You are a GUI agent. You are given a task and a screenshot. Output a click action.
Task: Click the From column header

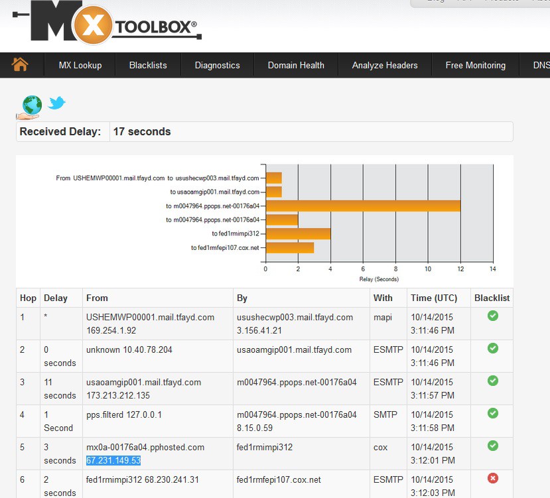(97, 298)
